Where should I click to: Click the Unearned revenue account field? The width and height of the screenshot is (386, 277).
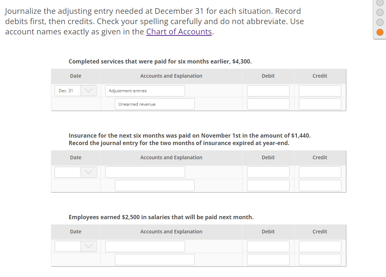[x=155, y=104]
